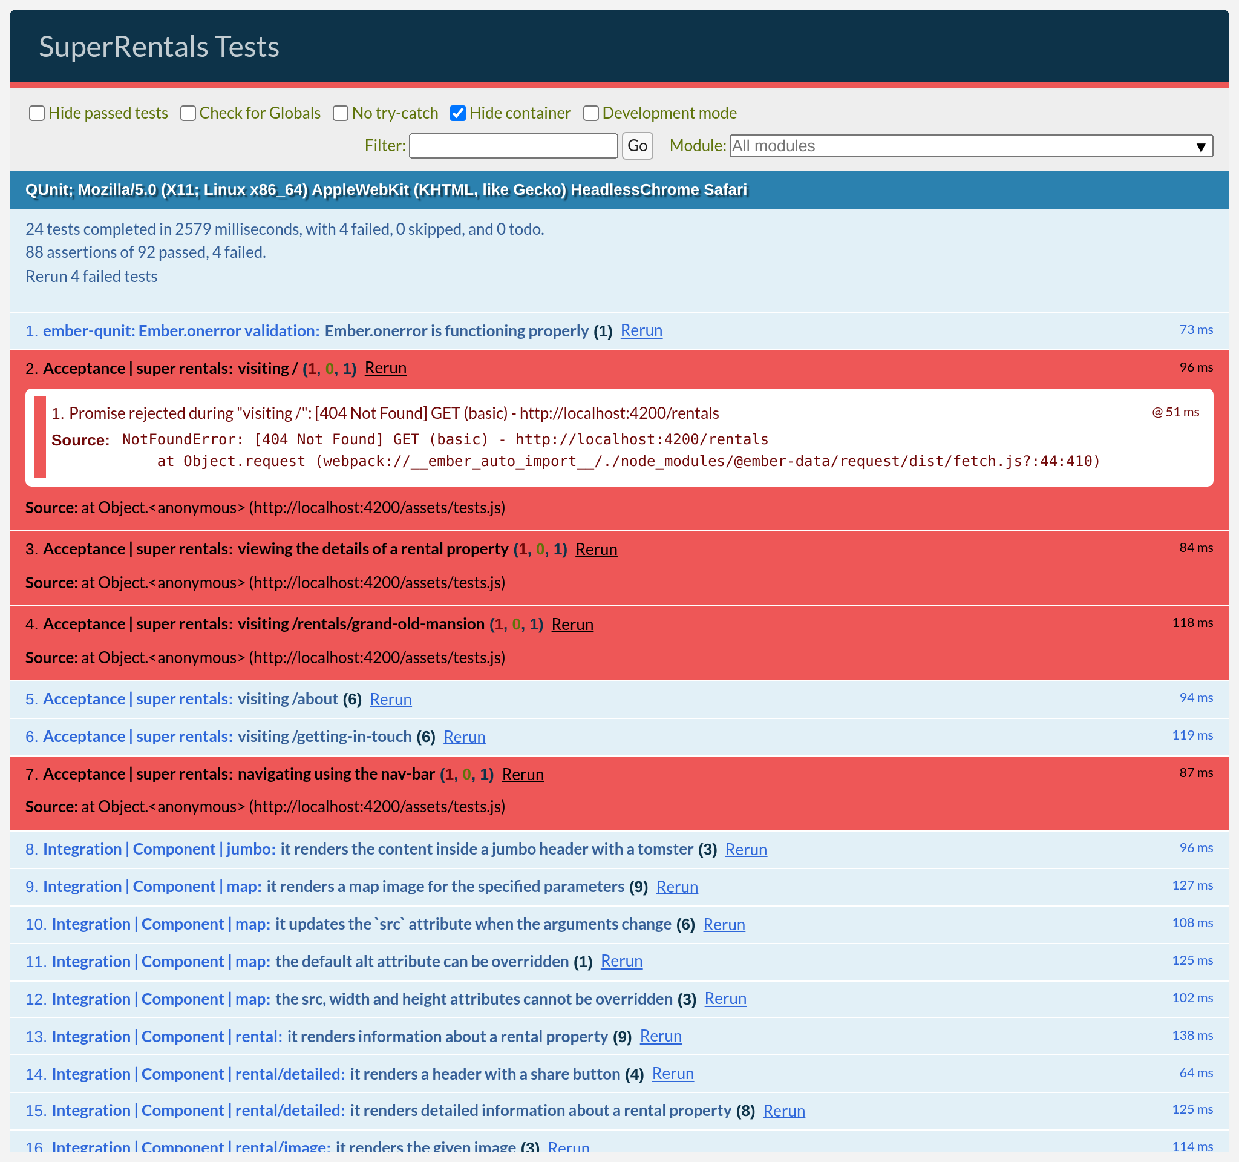The image size is (1239, 1162).
Task: Rerun the visiting /getting-in-touch test
Action: coord(463,737)
